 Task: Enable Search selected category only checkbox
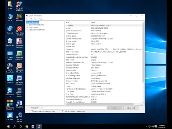(x=32, y=111)
